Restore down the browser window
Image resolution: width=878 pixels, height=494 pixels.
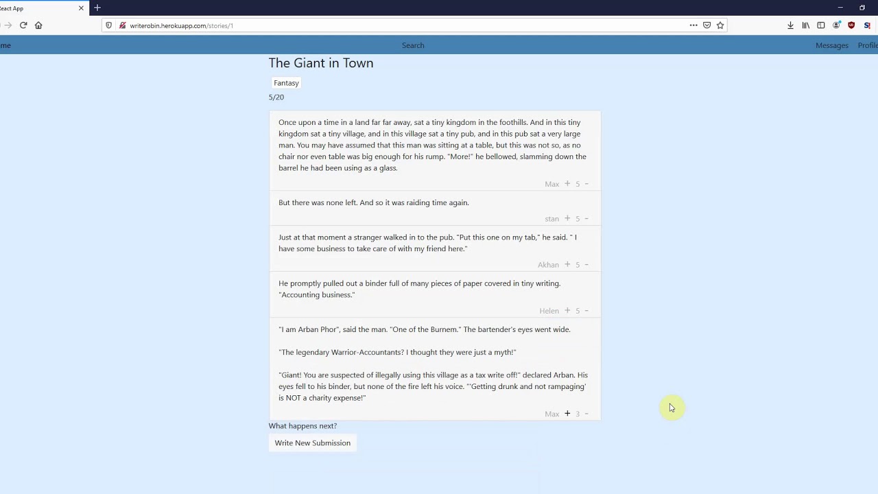coord(862,8)
